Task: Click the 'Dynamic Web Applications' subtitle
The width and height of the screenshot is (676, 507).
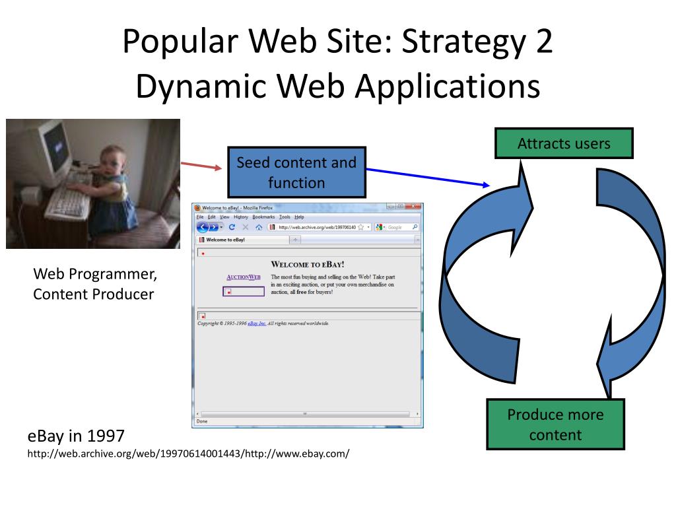Action: pos(338,86)
